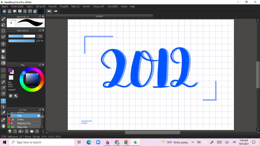Image resolution: width=260 pixels, height=146 pixels.
Task: Click the cloud brush download icon
Action: [x=10, y=131]
